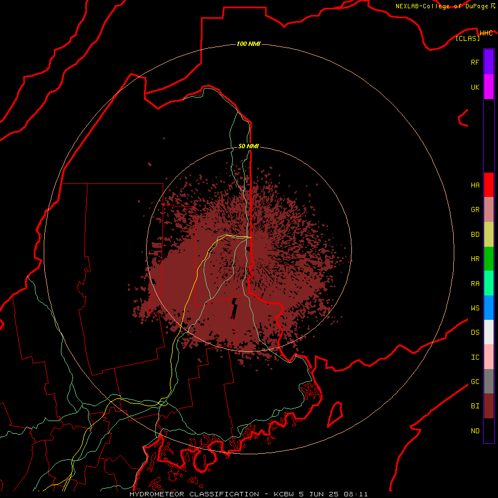Click the IC light pink legend swatch
The image size is (498, 498).
coord(489,357)
